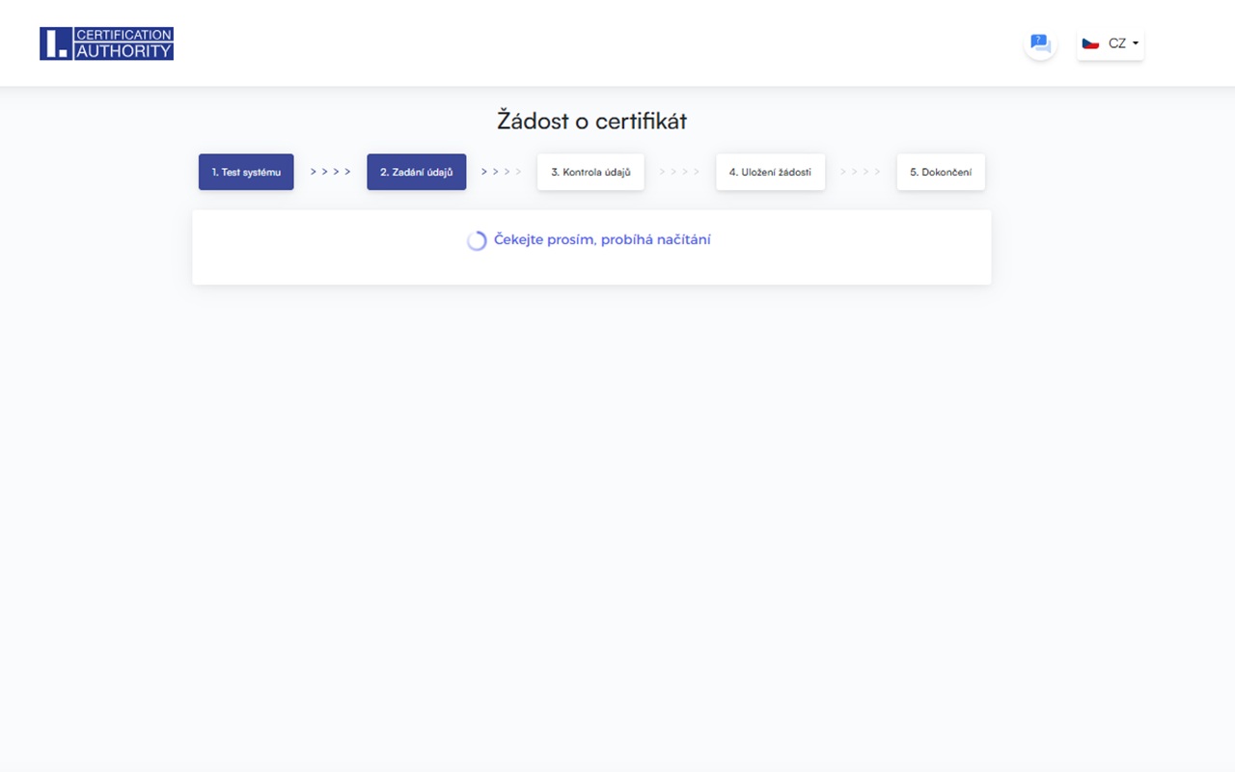The height and width of the screenshot is (772, 1235).
Task: Go to step 1. Test systému
Action: click(246, 172)
